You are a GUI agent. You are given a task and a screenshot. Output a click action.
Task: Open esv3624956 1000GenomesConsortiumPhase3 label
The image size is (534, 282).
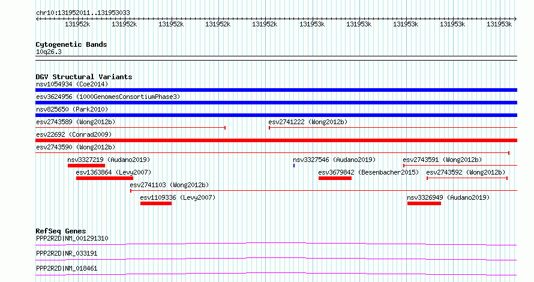point(108,97)
